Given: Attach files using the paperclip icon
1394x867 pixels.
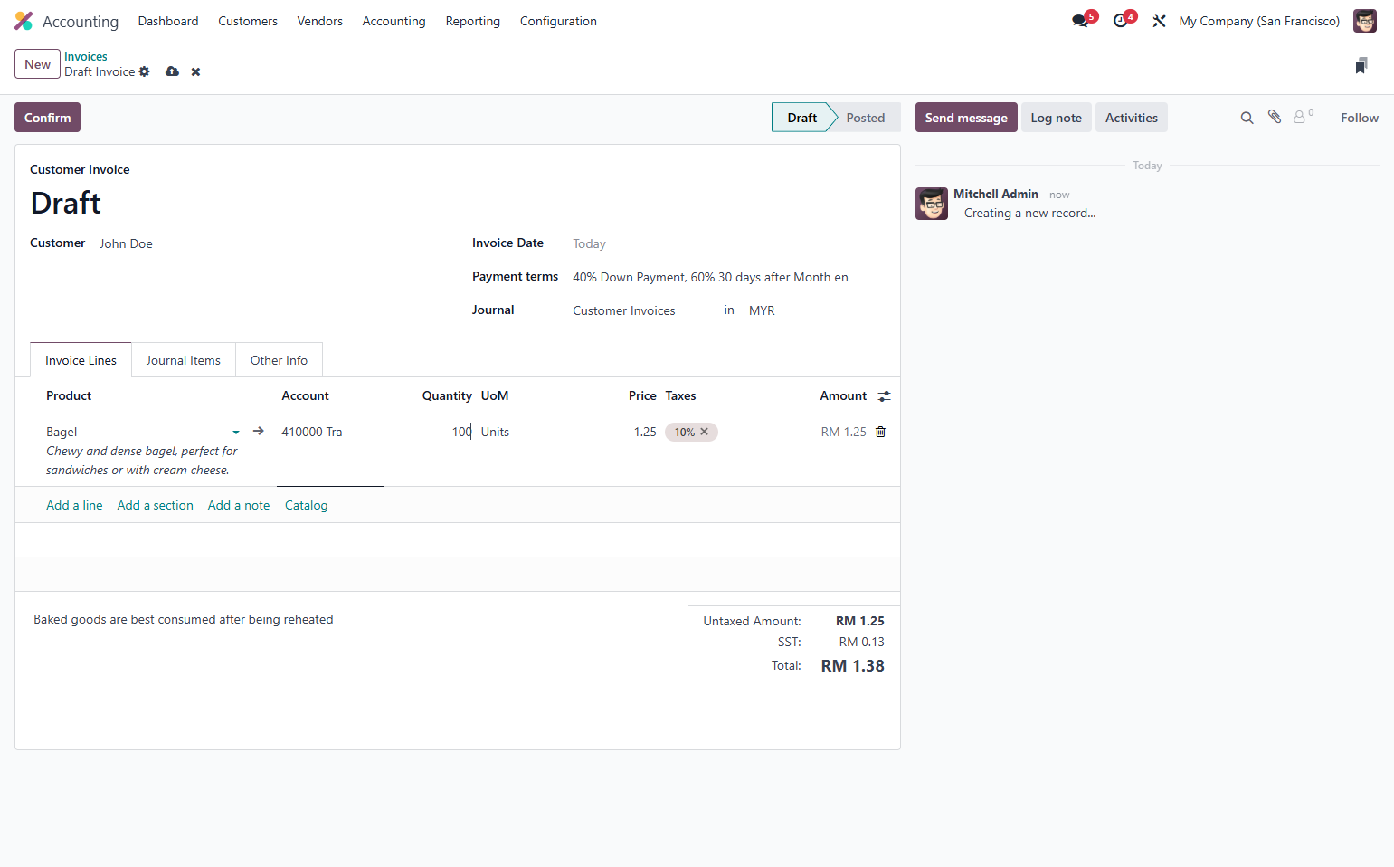Looking at the screenshot, I should point(1275,117).
